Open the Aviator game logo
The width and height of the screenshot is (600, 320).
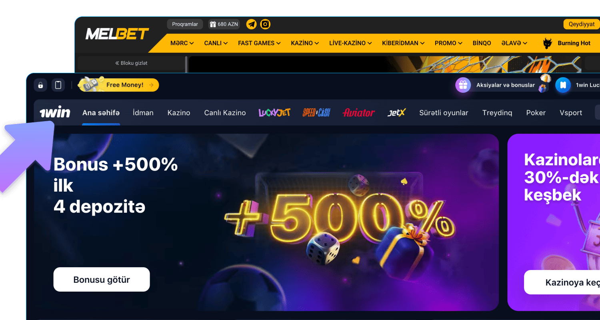359,113
